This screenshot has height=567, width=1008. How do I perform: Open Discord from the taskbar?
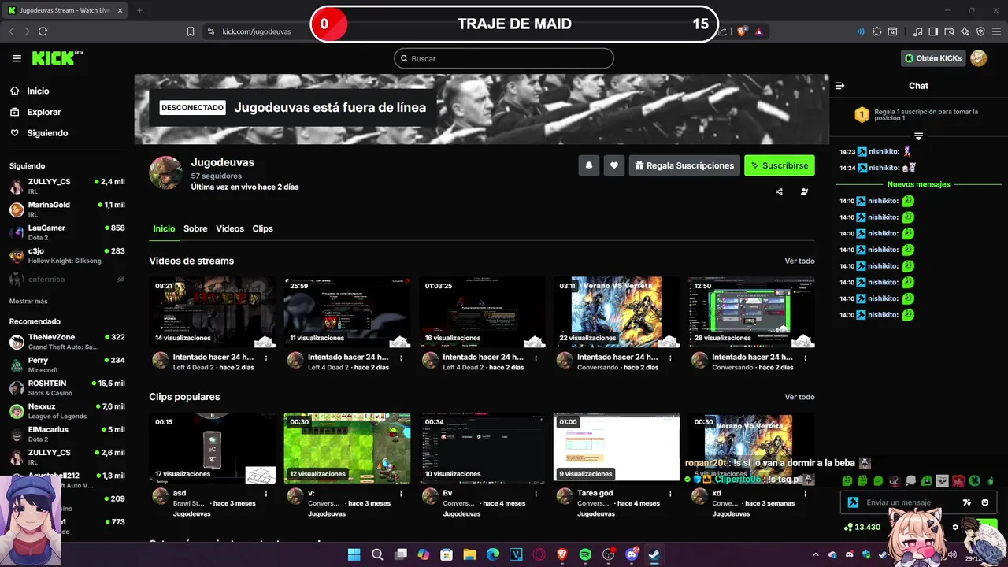pyautogui.click(x=631, y=554)
